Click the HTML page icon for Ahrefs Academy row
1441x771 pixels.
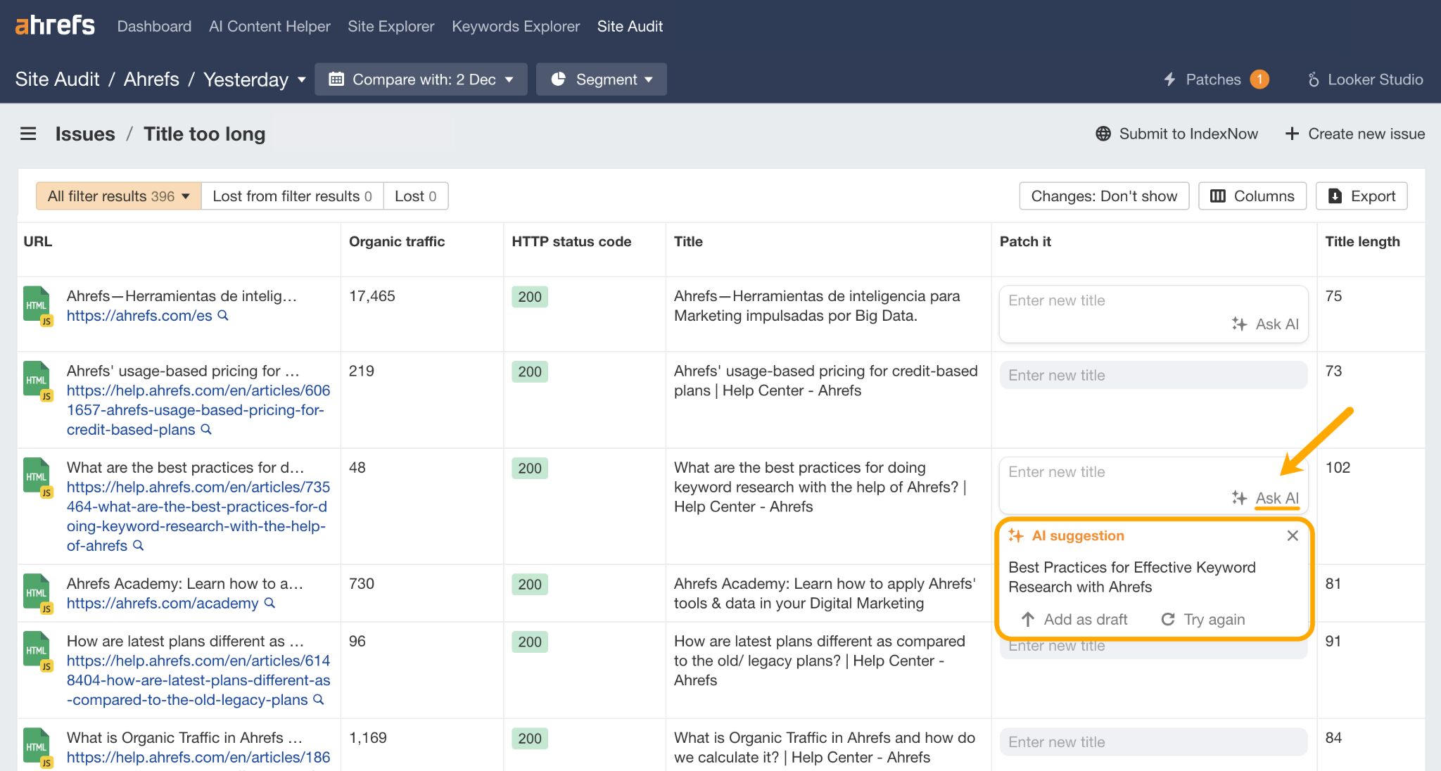point(39,592)
